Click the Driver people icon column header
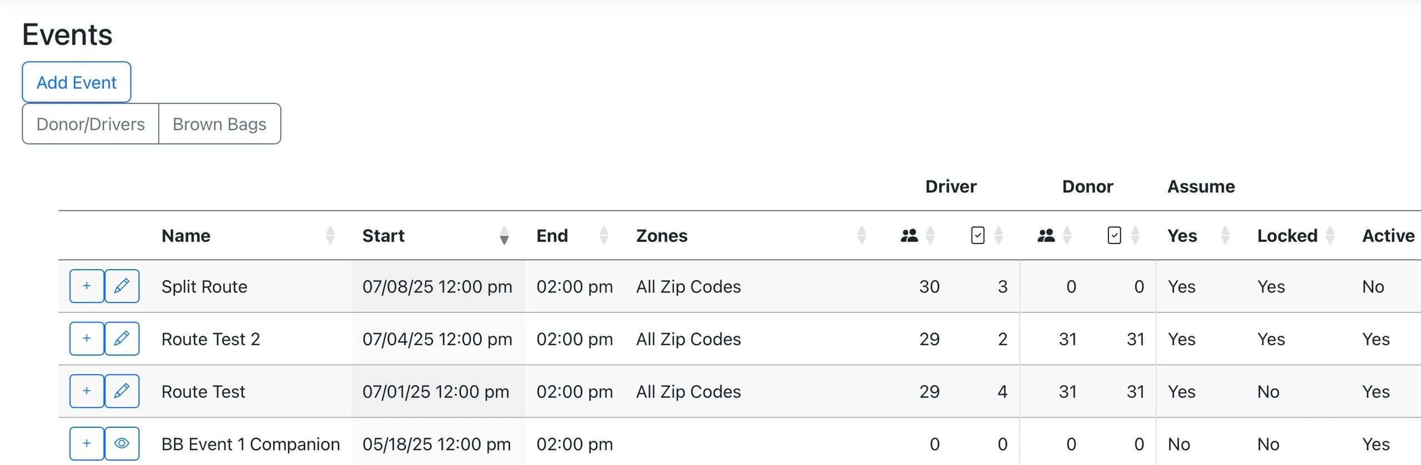This screenshot has height=465, width=1421. click(909, 236)
